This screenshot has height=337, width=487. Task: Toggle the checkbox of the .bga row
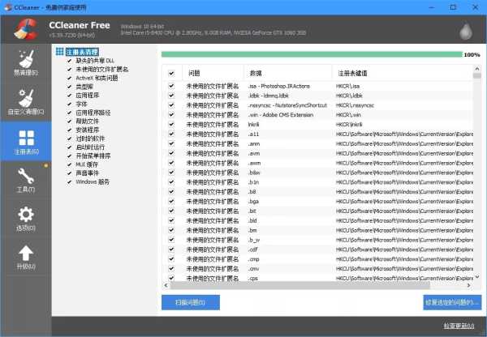tap(171, 201)
